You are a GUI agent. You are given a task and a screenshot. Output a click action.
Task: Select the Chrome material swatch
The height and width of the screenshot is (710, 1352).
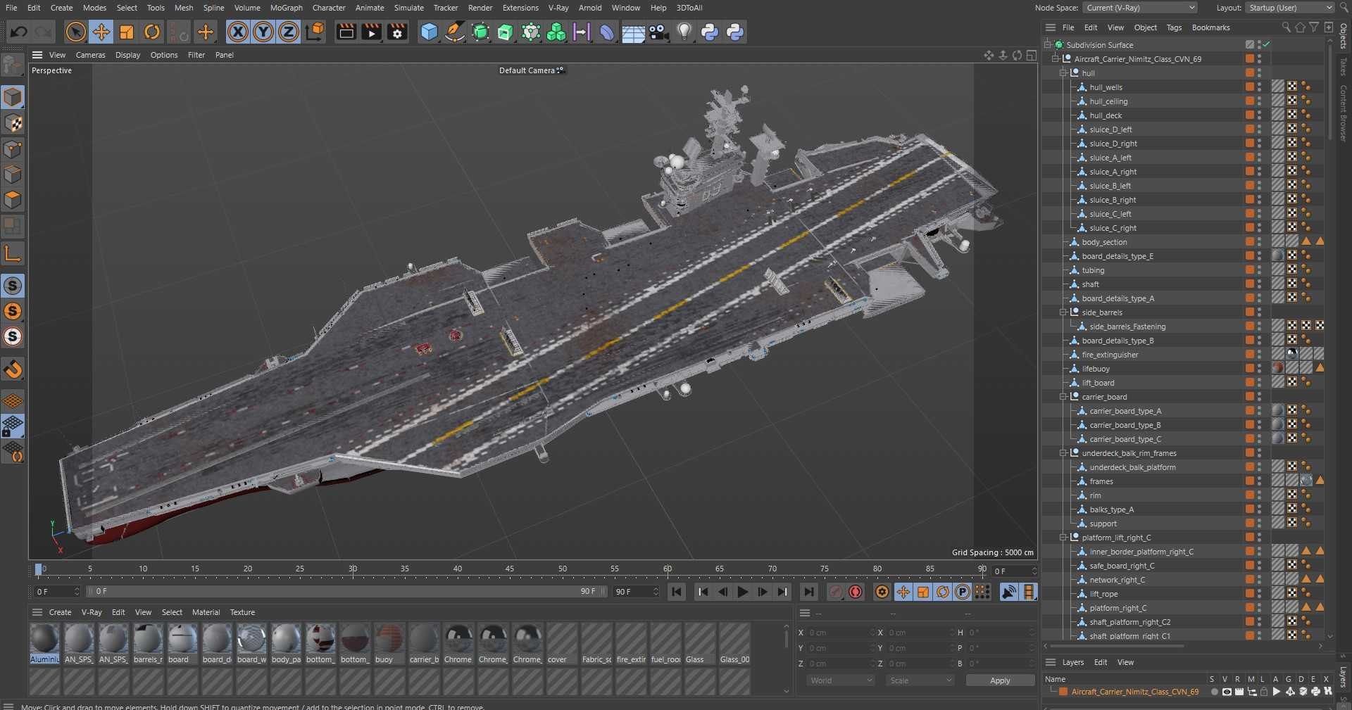tap(458, 643)
